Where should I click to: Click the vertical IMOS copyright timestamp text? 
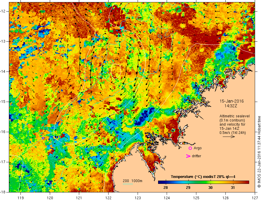coord(259,152)
